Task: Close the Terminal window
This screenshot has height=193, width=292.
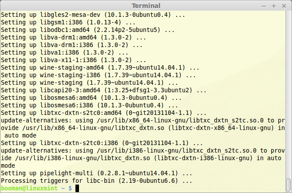Action: [x=284, y=6]
